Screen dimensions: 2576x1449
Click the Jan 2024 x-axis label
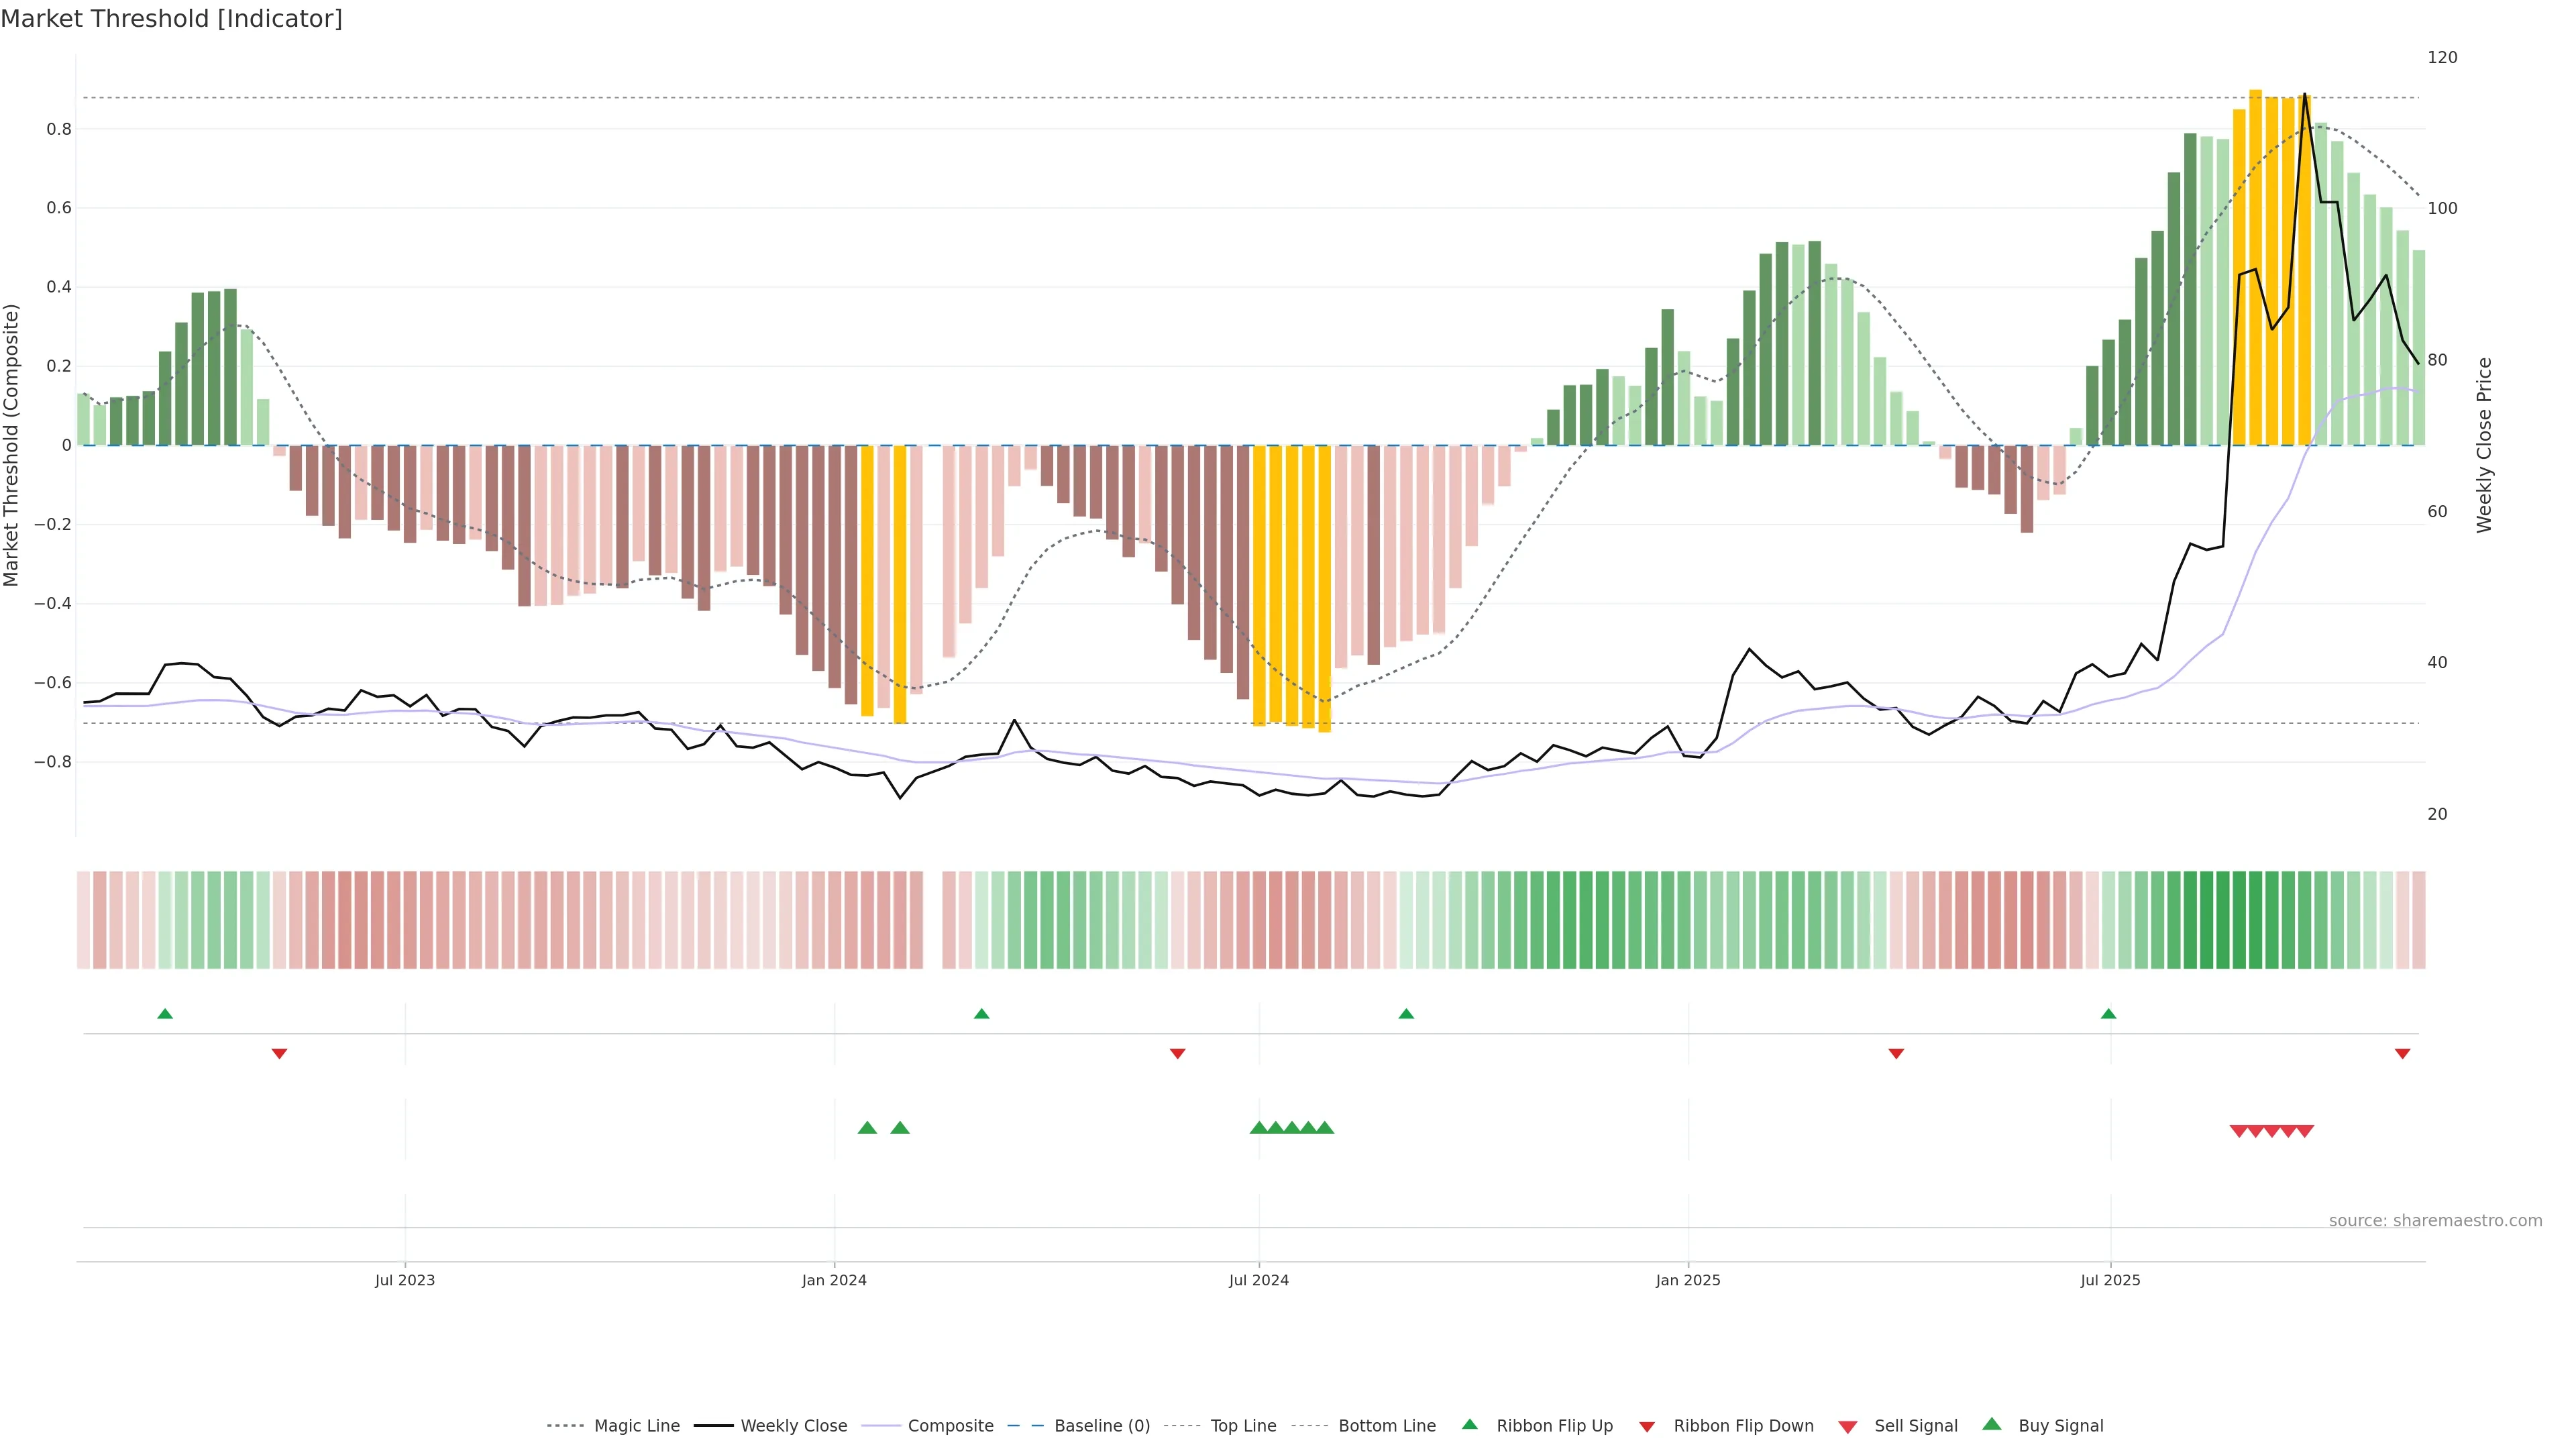click(x=834, y=1280)
